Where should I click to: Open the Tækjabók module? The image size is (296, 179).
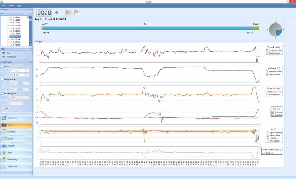click(16, 146)
